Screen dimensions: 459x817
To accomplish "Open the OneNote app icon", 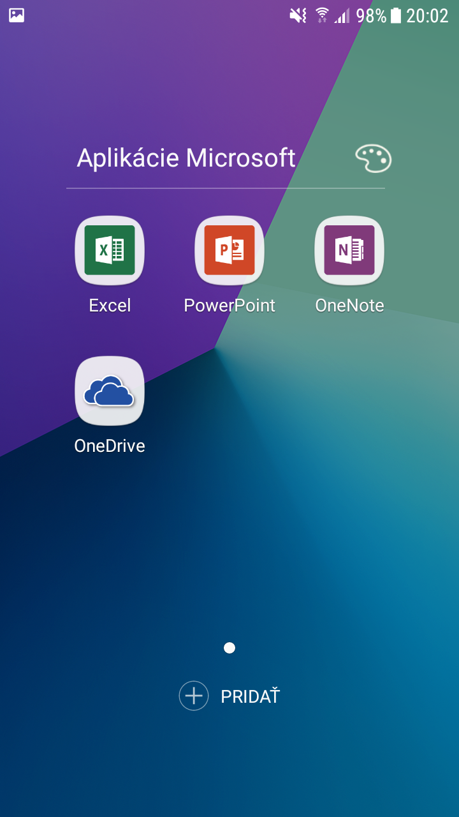I will pyautogui.click(x=349, y=250).
